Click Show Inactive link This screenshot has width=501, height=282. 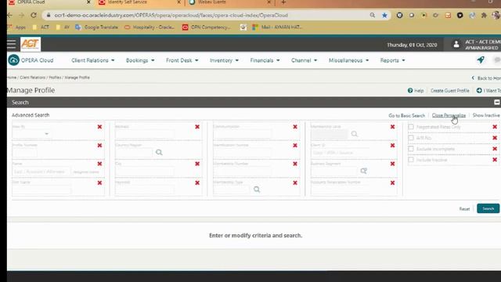coord(486,115)
